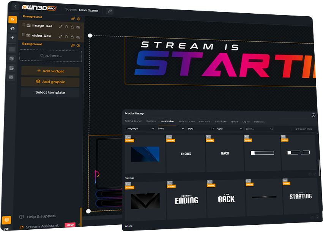Viewport: 323px width, 232px height.
Task: Select the cursor pointer tool
Action: (x=13, y=20)
